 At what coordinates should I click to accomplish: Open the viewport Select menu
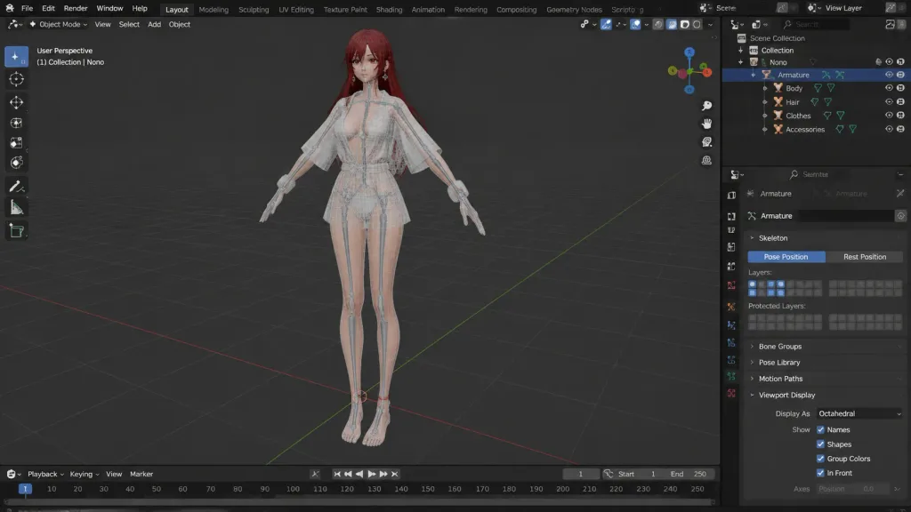coord(129,24)
